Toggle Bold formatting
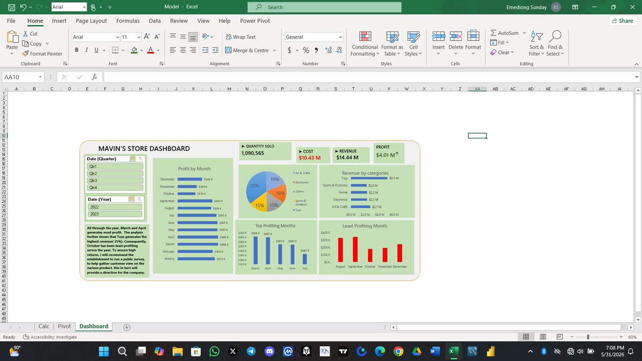 [77, 50]
